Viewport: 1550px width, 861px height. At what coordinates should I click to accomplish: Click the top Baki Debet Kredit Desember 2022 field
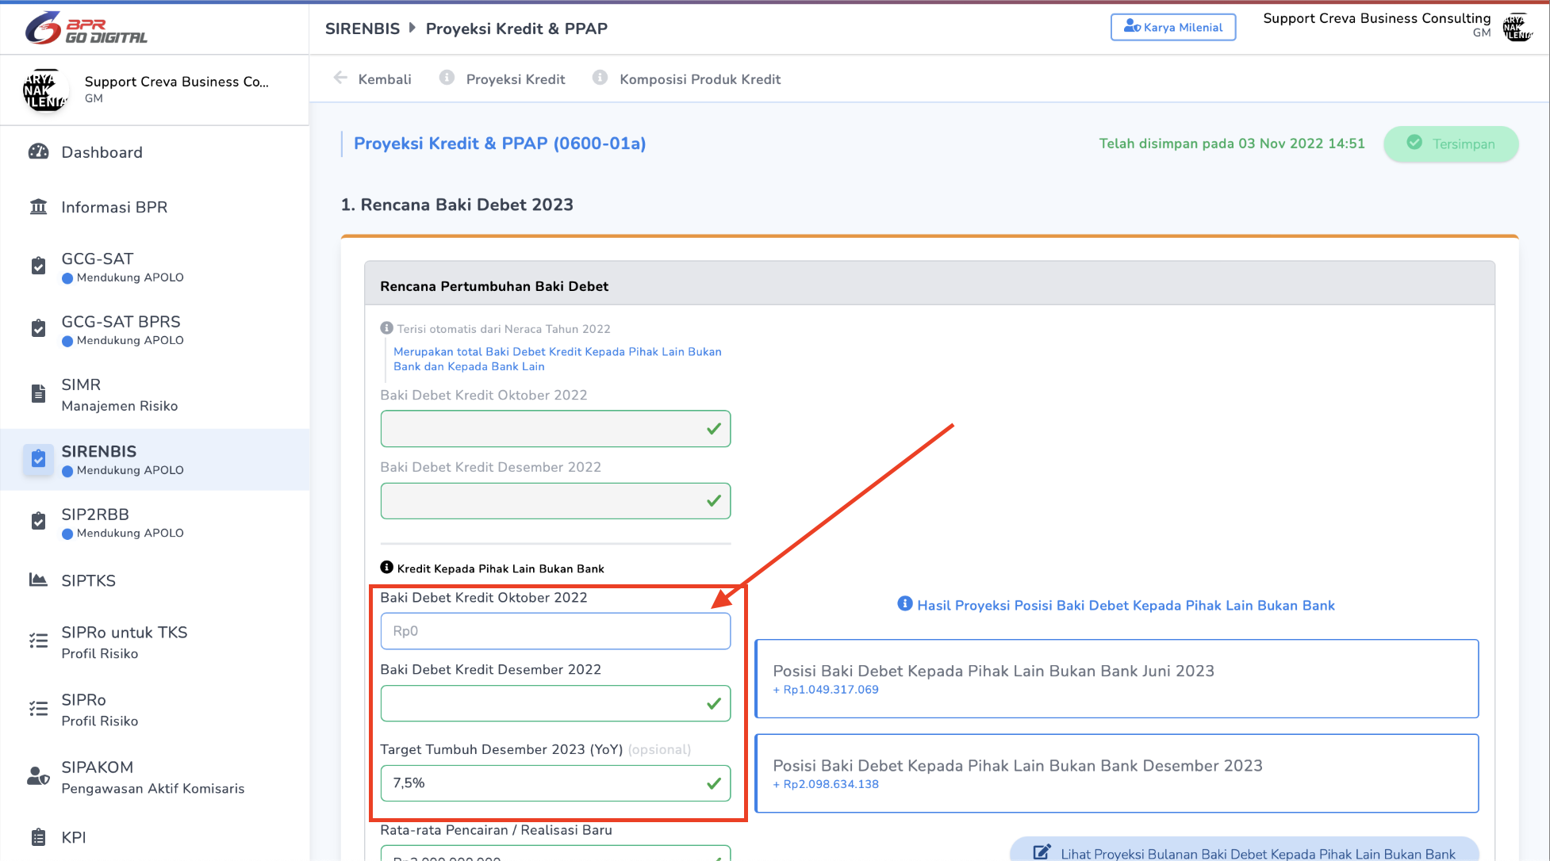tap(555, 501)
